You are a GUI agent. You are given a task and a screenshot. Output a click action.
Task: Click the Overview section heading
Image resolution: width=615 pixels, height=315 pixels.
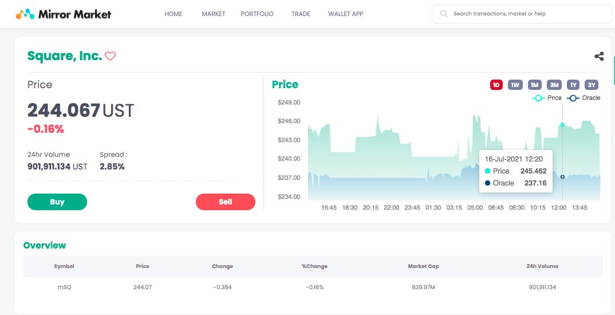coord(45,246)
